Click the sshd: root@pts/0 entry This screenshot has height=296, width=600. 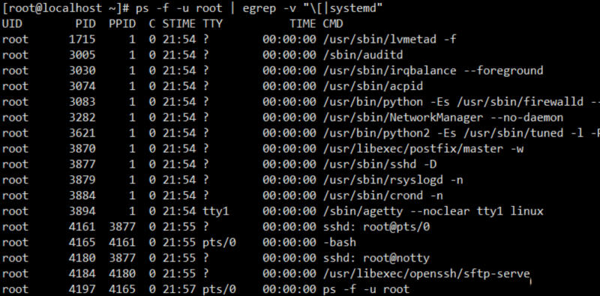tap(376, 227)
